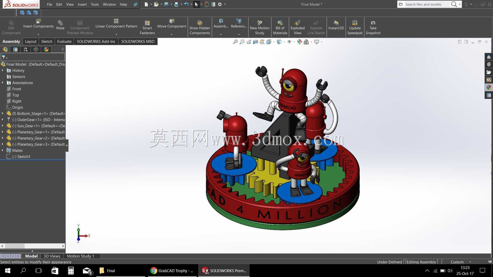493x277 pixels.
Task: Open Design Library in task pane
Action: click(489, 64)
